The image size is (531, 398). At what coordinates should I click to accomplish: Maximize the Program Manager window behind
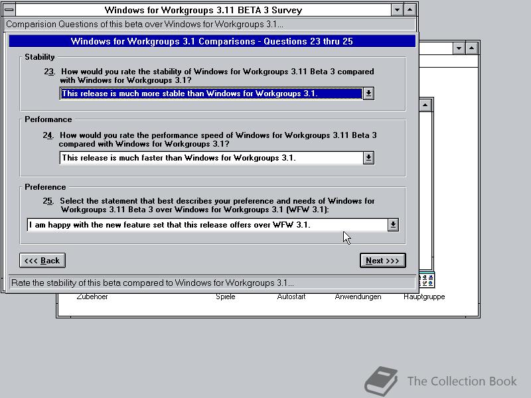[472, 48]
